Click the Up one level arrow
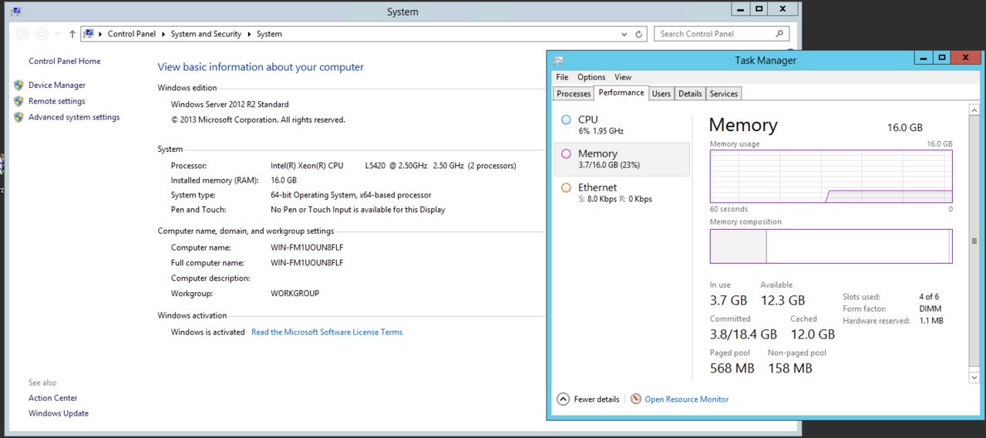 point(72,34)
